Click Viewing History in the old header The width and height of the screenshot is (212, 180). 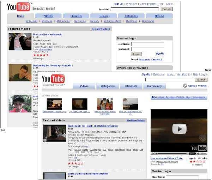pyautogui.click(x=148, y=4)
